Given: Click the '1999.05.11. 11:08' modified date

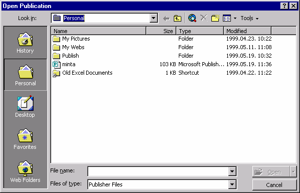Looking at the screenshot, I should 249,47.
